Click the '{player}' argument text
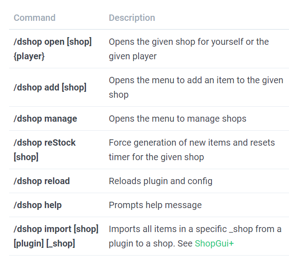 tap(29, 57)
